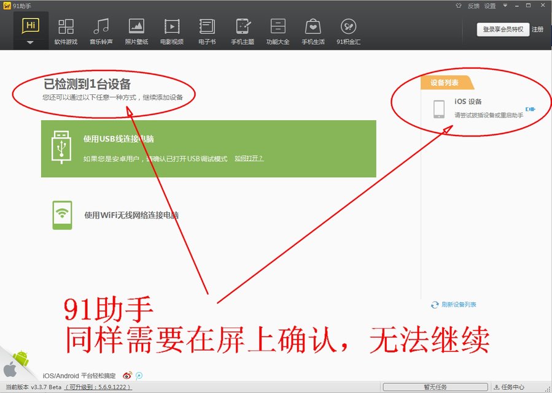552x393 pixels.
Task: Click 暂无任务 status bar
Action: point(435,387)
